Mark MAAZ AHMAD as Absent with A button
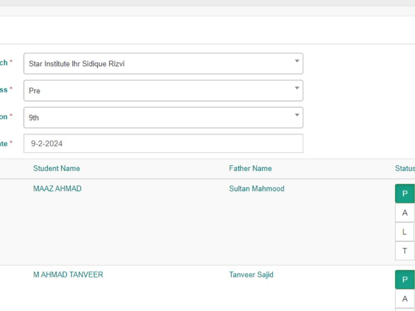This screenshot has height=311, width=415. tap(405, 212)
